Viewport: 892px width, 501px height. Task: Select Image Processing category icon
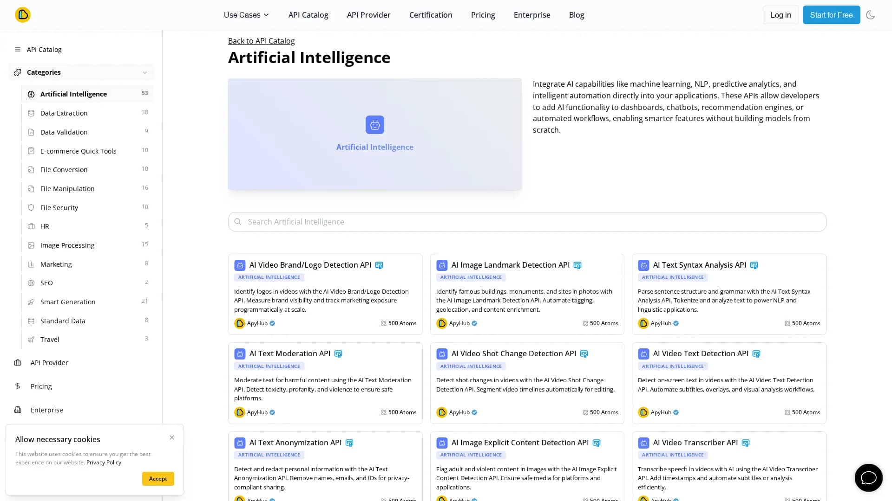(31, 245)
